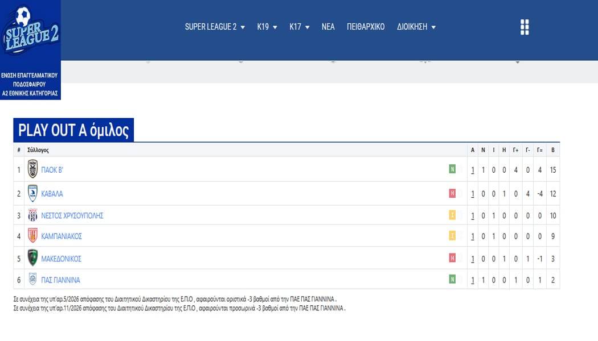
Task: Click the ΚΑΒΑΛΑ team crest
Action: [x=33, y=193]
